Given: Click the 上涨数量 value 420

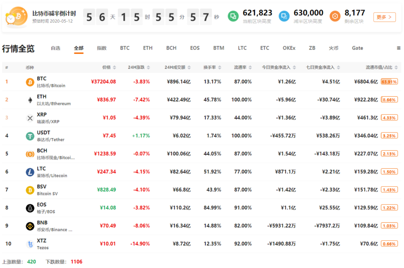Looking at the screenshot, I should pyautogui.click(x=31, y=262).
